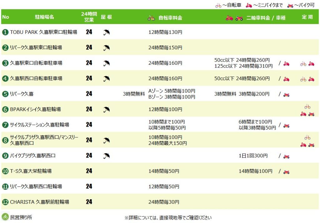Image resolution: width=320 pixels, height=223 pixels.
Task: Click the green number 1 badge
Action: click(5, 32)
